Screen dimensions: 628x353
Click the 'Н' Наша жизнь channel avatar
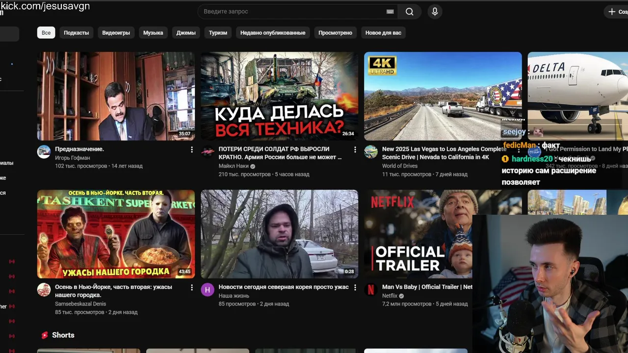208,290
